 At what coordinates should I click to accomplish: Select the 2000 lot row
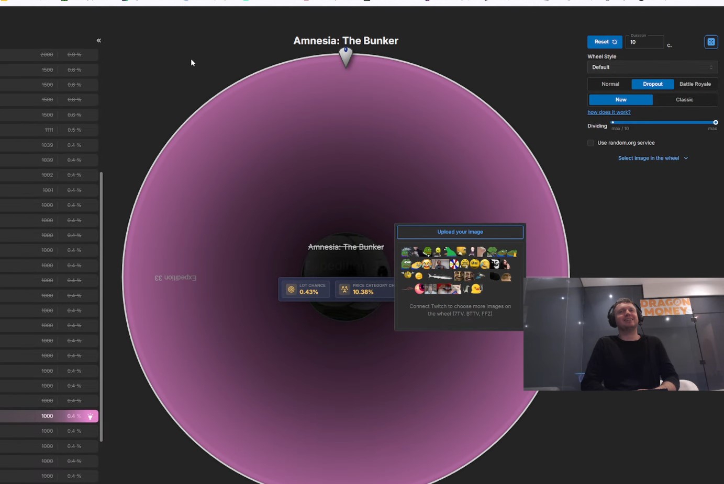(49, 54)
